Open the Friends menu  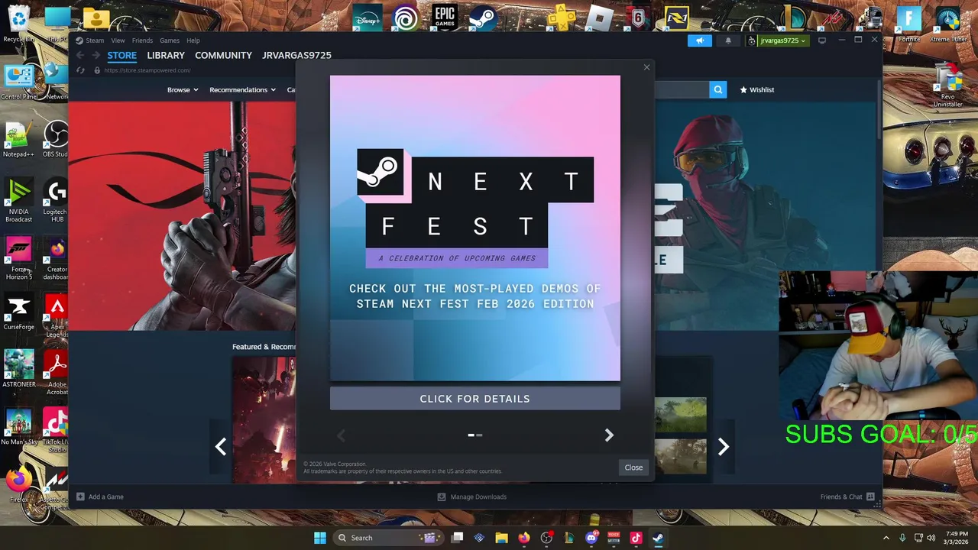tap(142, 40)
